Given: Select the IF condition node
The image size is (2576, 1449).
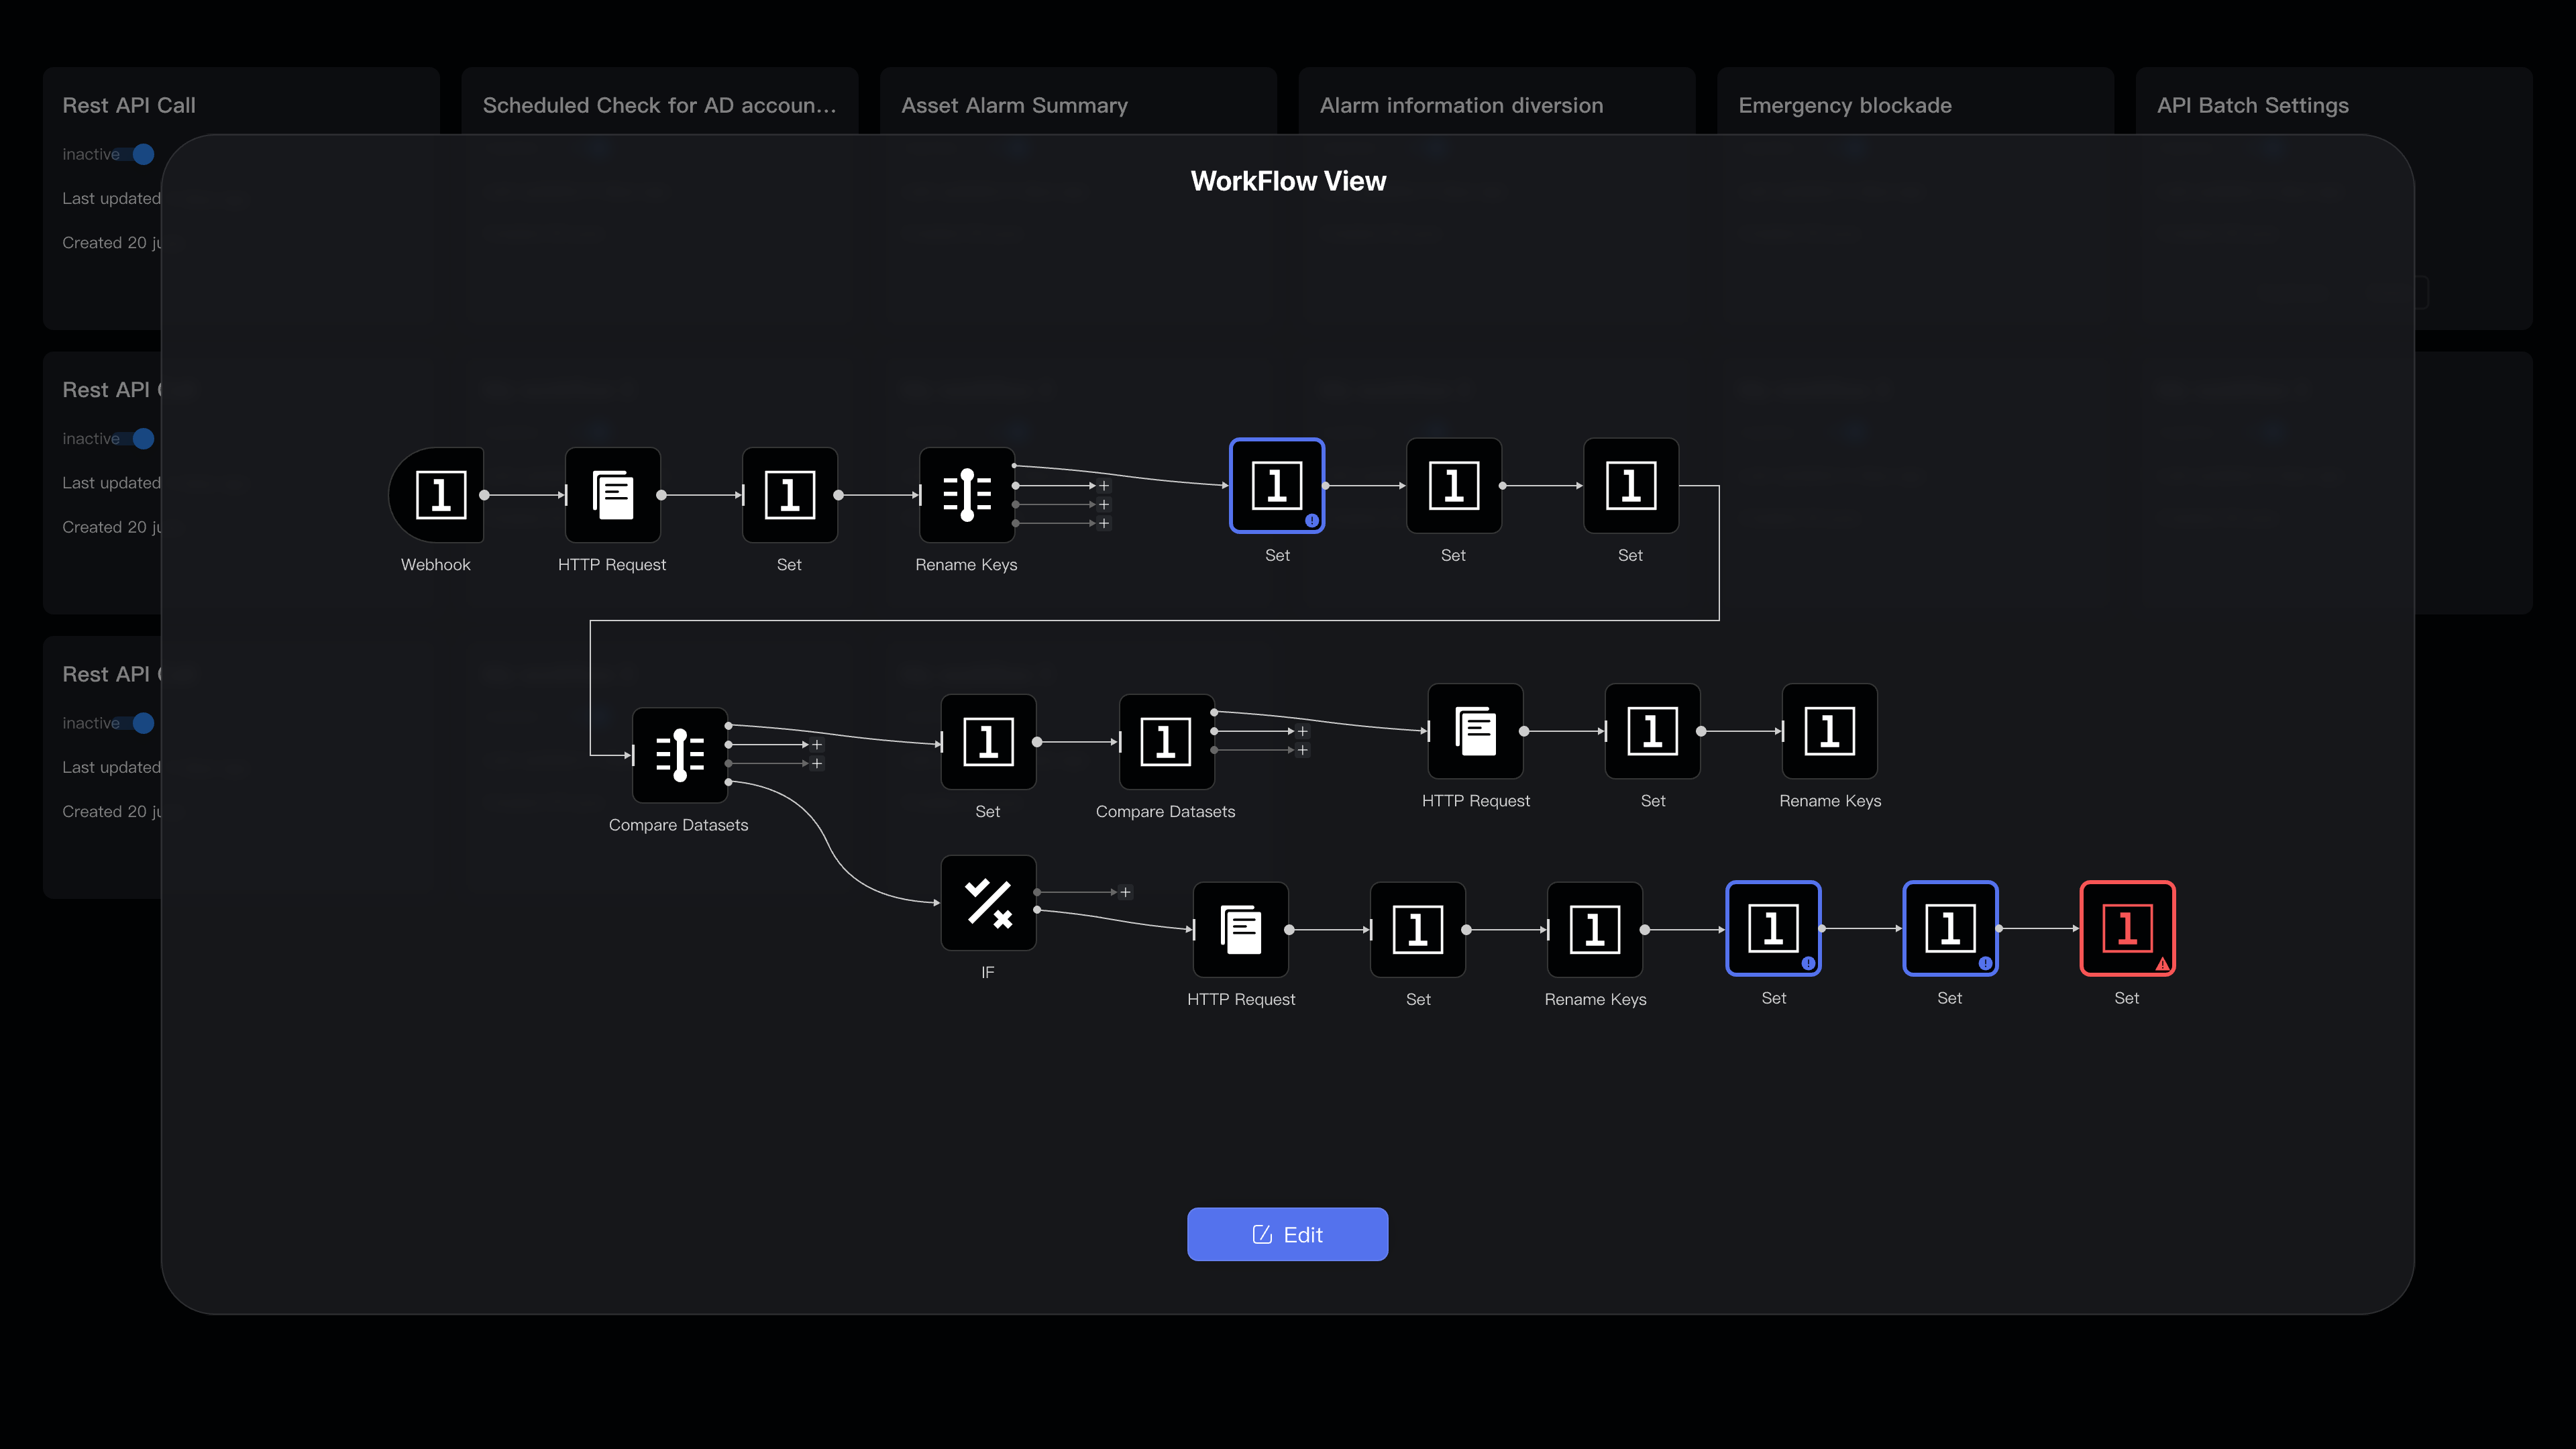Looking at the screenshot, I should pyautogui.click(x=988, y=903).
